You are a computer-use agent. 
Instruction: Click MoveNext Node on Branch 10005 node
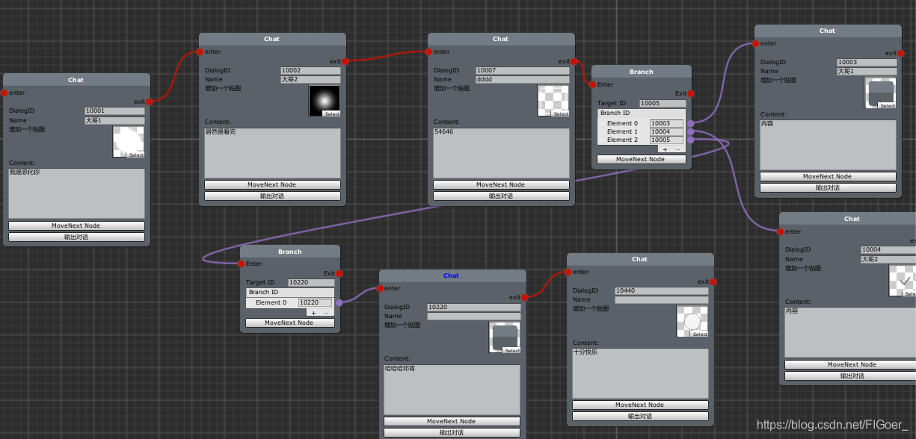[641, 159]
